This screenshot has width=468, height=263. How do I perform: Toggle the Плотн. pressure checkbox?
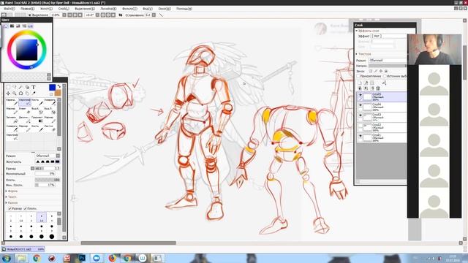coord(26,208)
